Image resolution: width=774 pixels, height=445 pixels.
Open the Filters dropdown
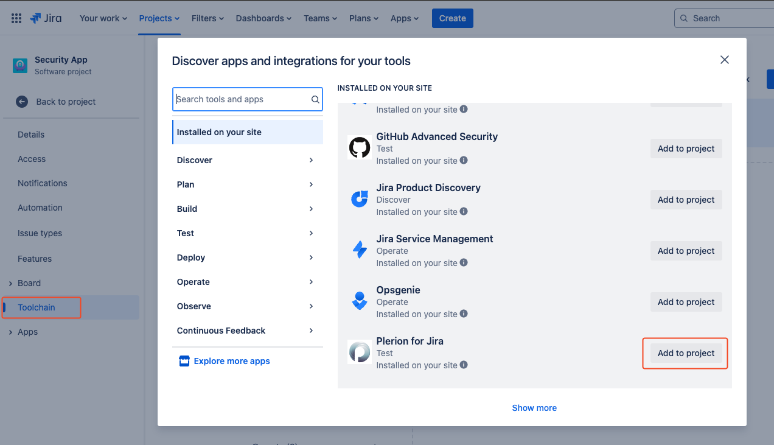(x=207, y=18)
